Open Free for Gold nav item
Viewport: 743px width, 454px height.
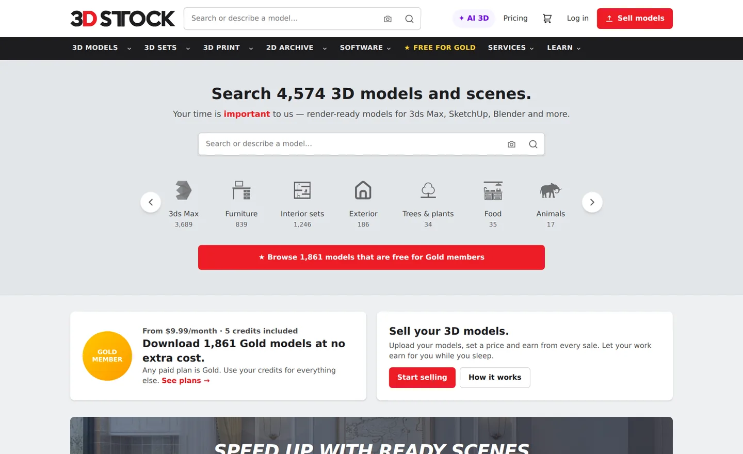[x=440, y=48]
